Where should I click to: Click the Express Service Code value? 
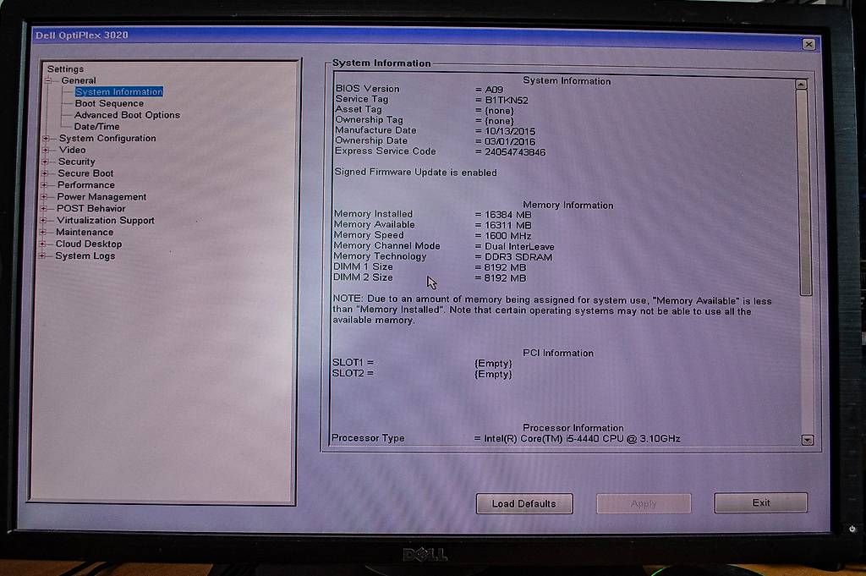click(515, 152)
